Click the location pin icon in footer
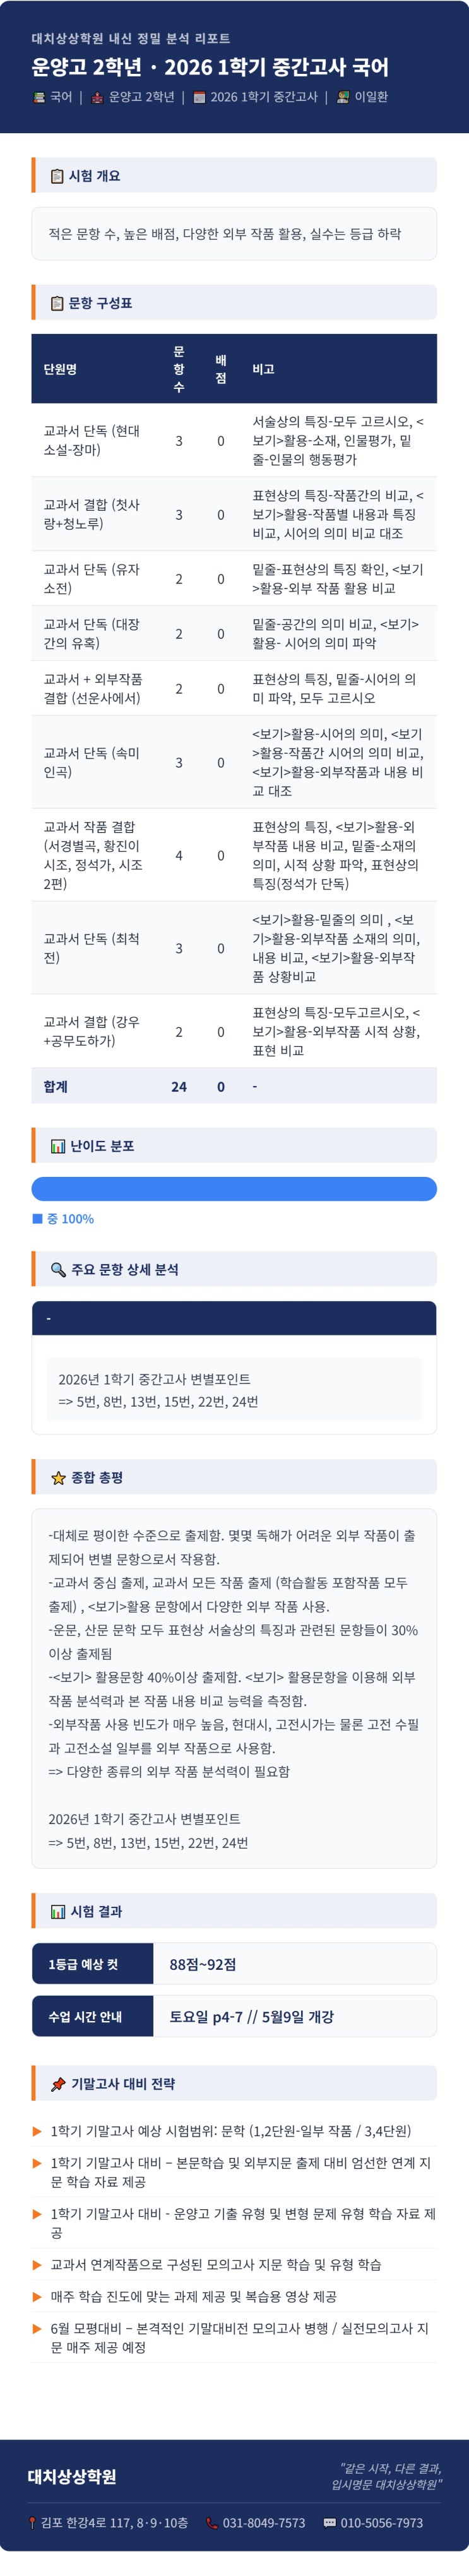 (33, 2522)
